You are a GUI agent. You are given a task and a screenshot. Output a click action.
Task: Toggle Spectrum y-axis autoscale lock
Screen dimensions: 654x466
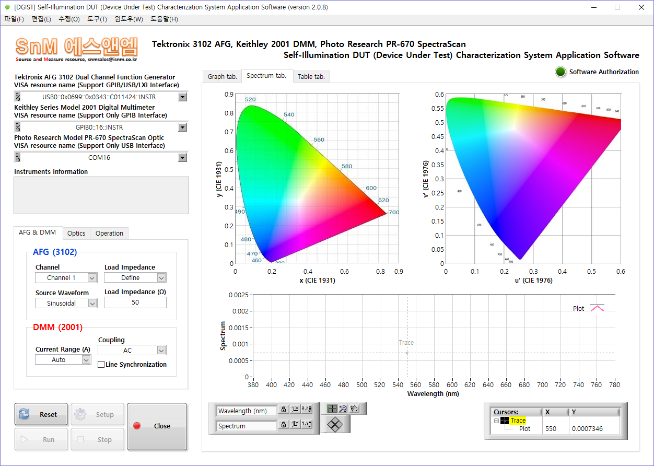pyautogui.click(x=284, y=425)
